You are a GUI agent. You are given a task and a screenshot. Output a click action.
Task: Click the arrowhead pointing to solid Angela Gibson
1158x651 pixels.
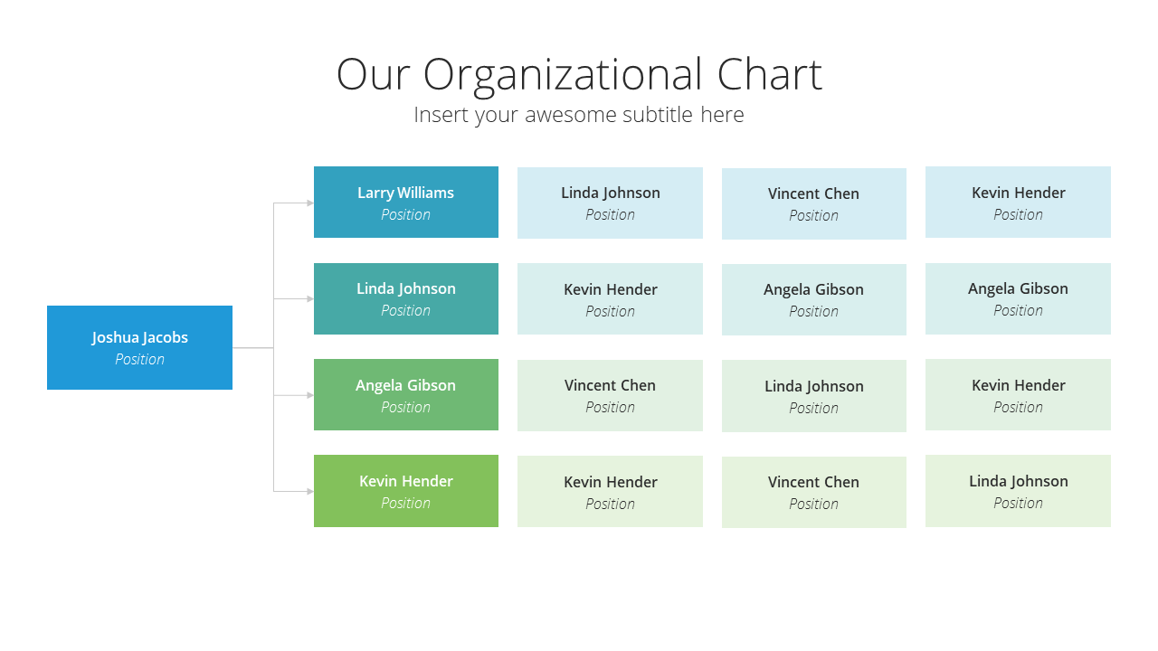click(310, 395)
